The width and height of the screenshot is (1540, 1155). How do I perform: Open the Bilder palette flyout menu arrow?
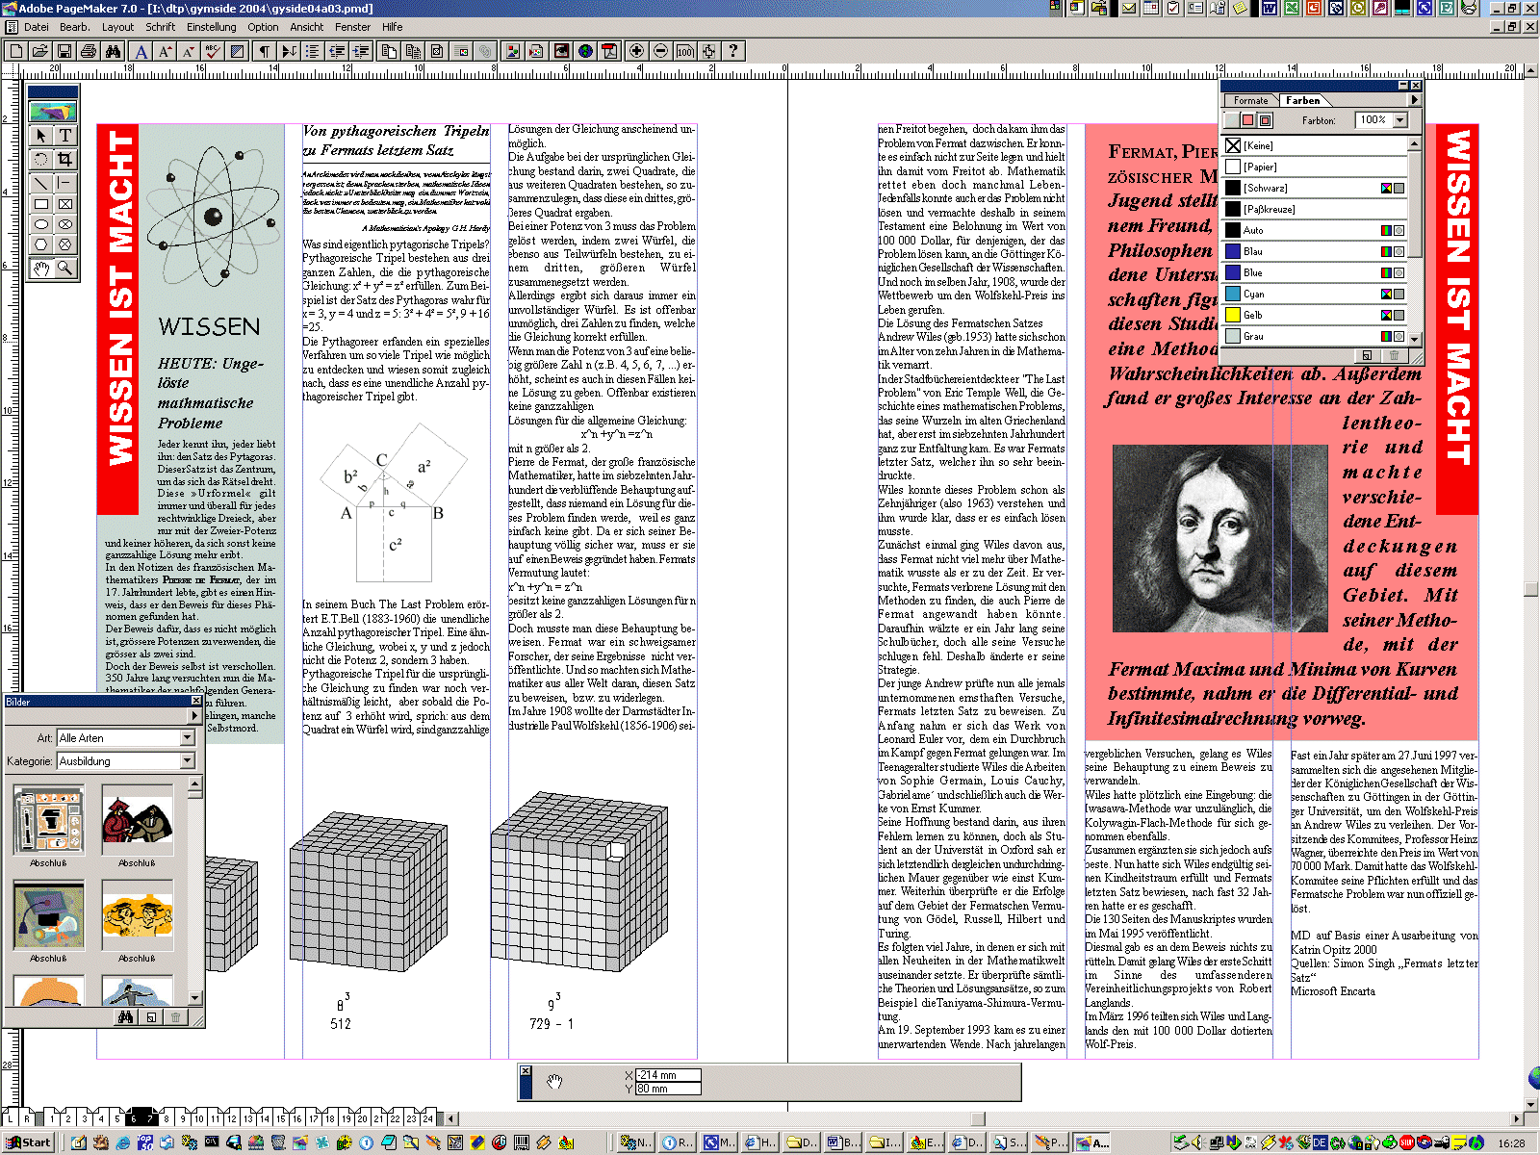pos(194,716)
